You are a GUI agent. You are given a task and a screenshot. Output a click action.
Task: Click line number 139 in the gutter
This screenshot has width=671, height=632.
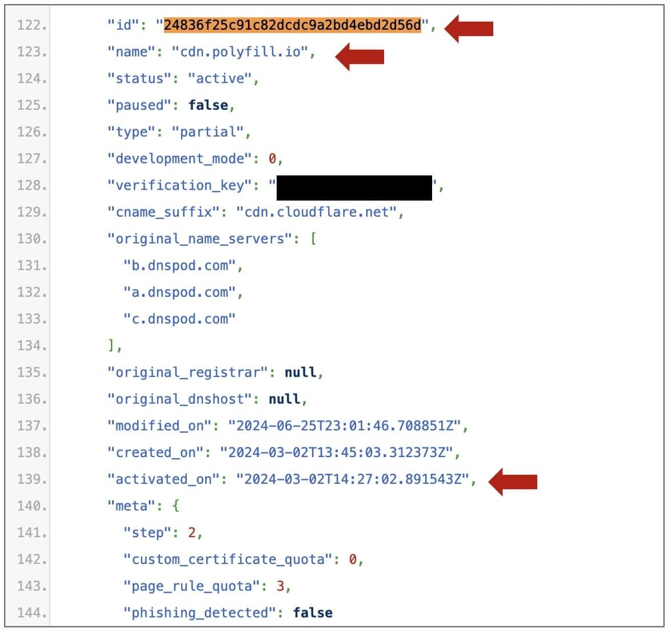tap(31, 479)
